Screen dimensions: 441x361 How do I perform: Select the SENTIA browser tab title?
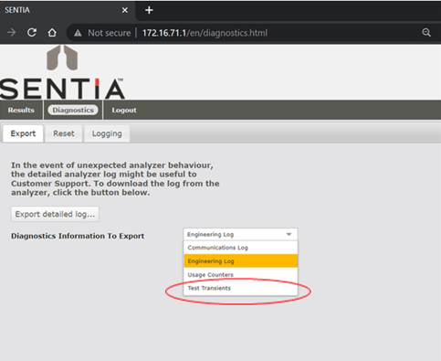tap(17, 10)
